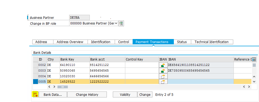Click the vertical scrollbar thumb
This screenshot has width=259, height=102.
[x=254, y=65]
